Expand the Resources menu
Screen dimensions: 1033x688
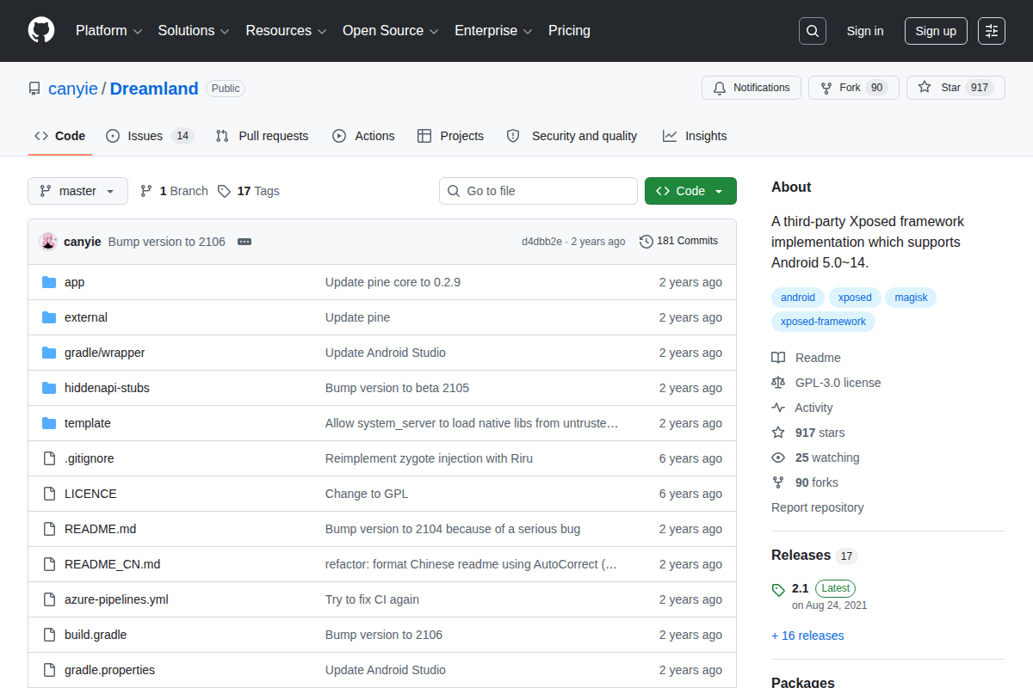click(286, 31)
